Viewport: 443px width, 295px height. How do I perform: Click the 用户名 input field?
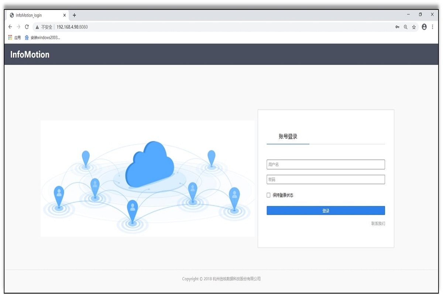(x=326, y=164)
